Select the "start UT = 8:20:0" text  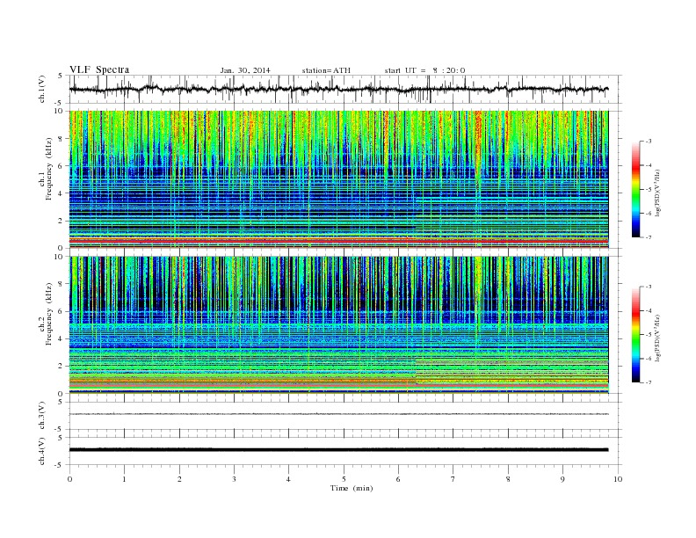tap(424, 70)
